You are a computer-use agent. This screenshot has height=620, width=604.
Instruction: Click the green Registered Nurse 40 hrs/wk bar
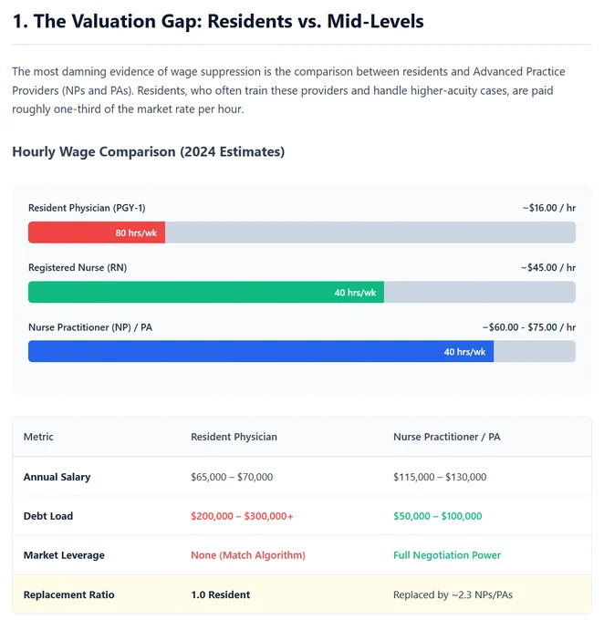pos(206,292)
